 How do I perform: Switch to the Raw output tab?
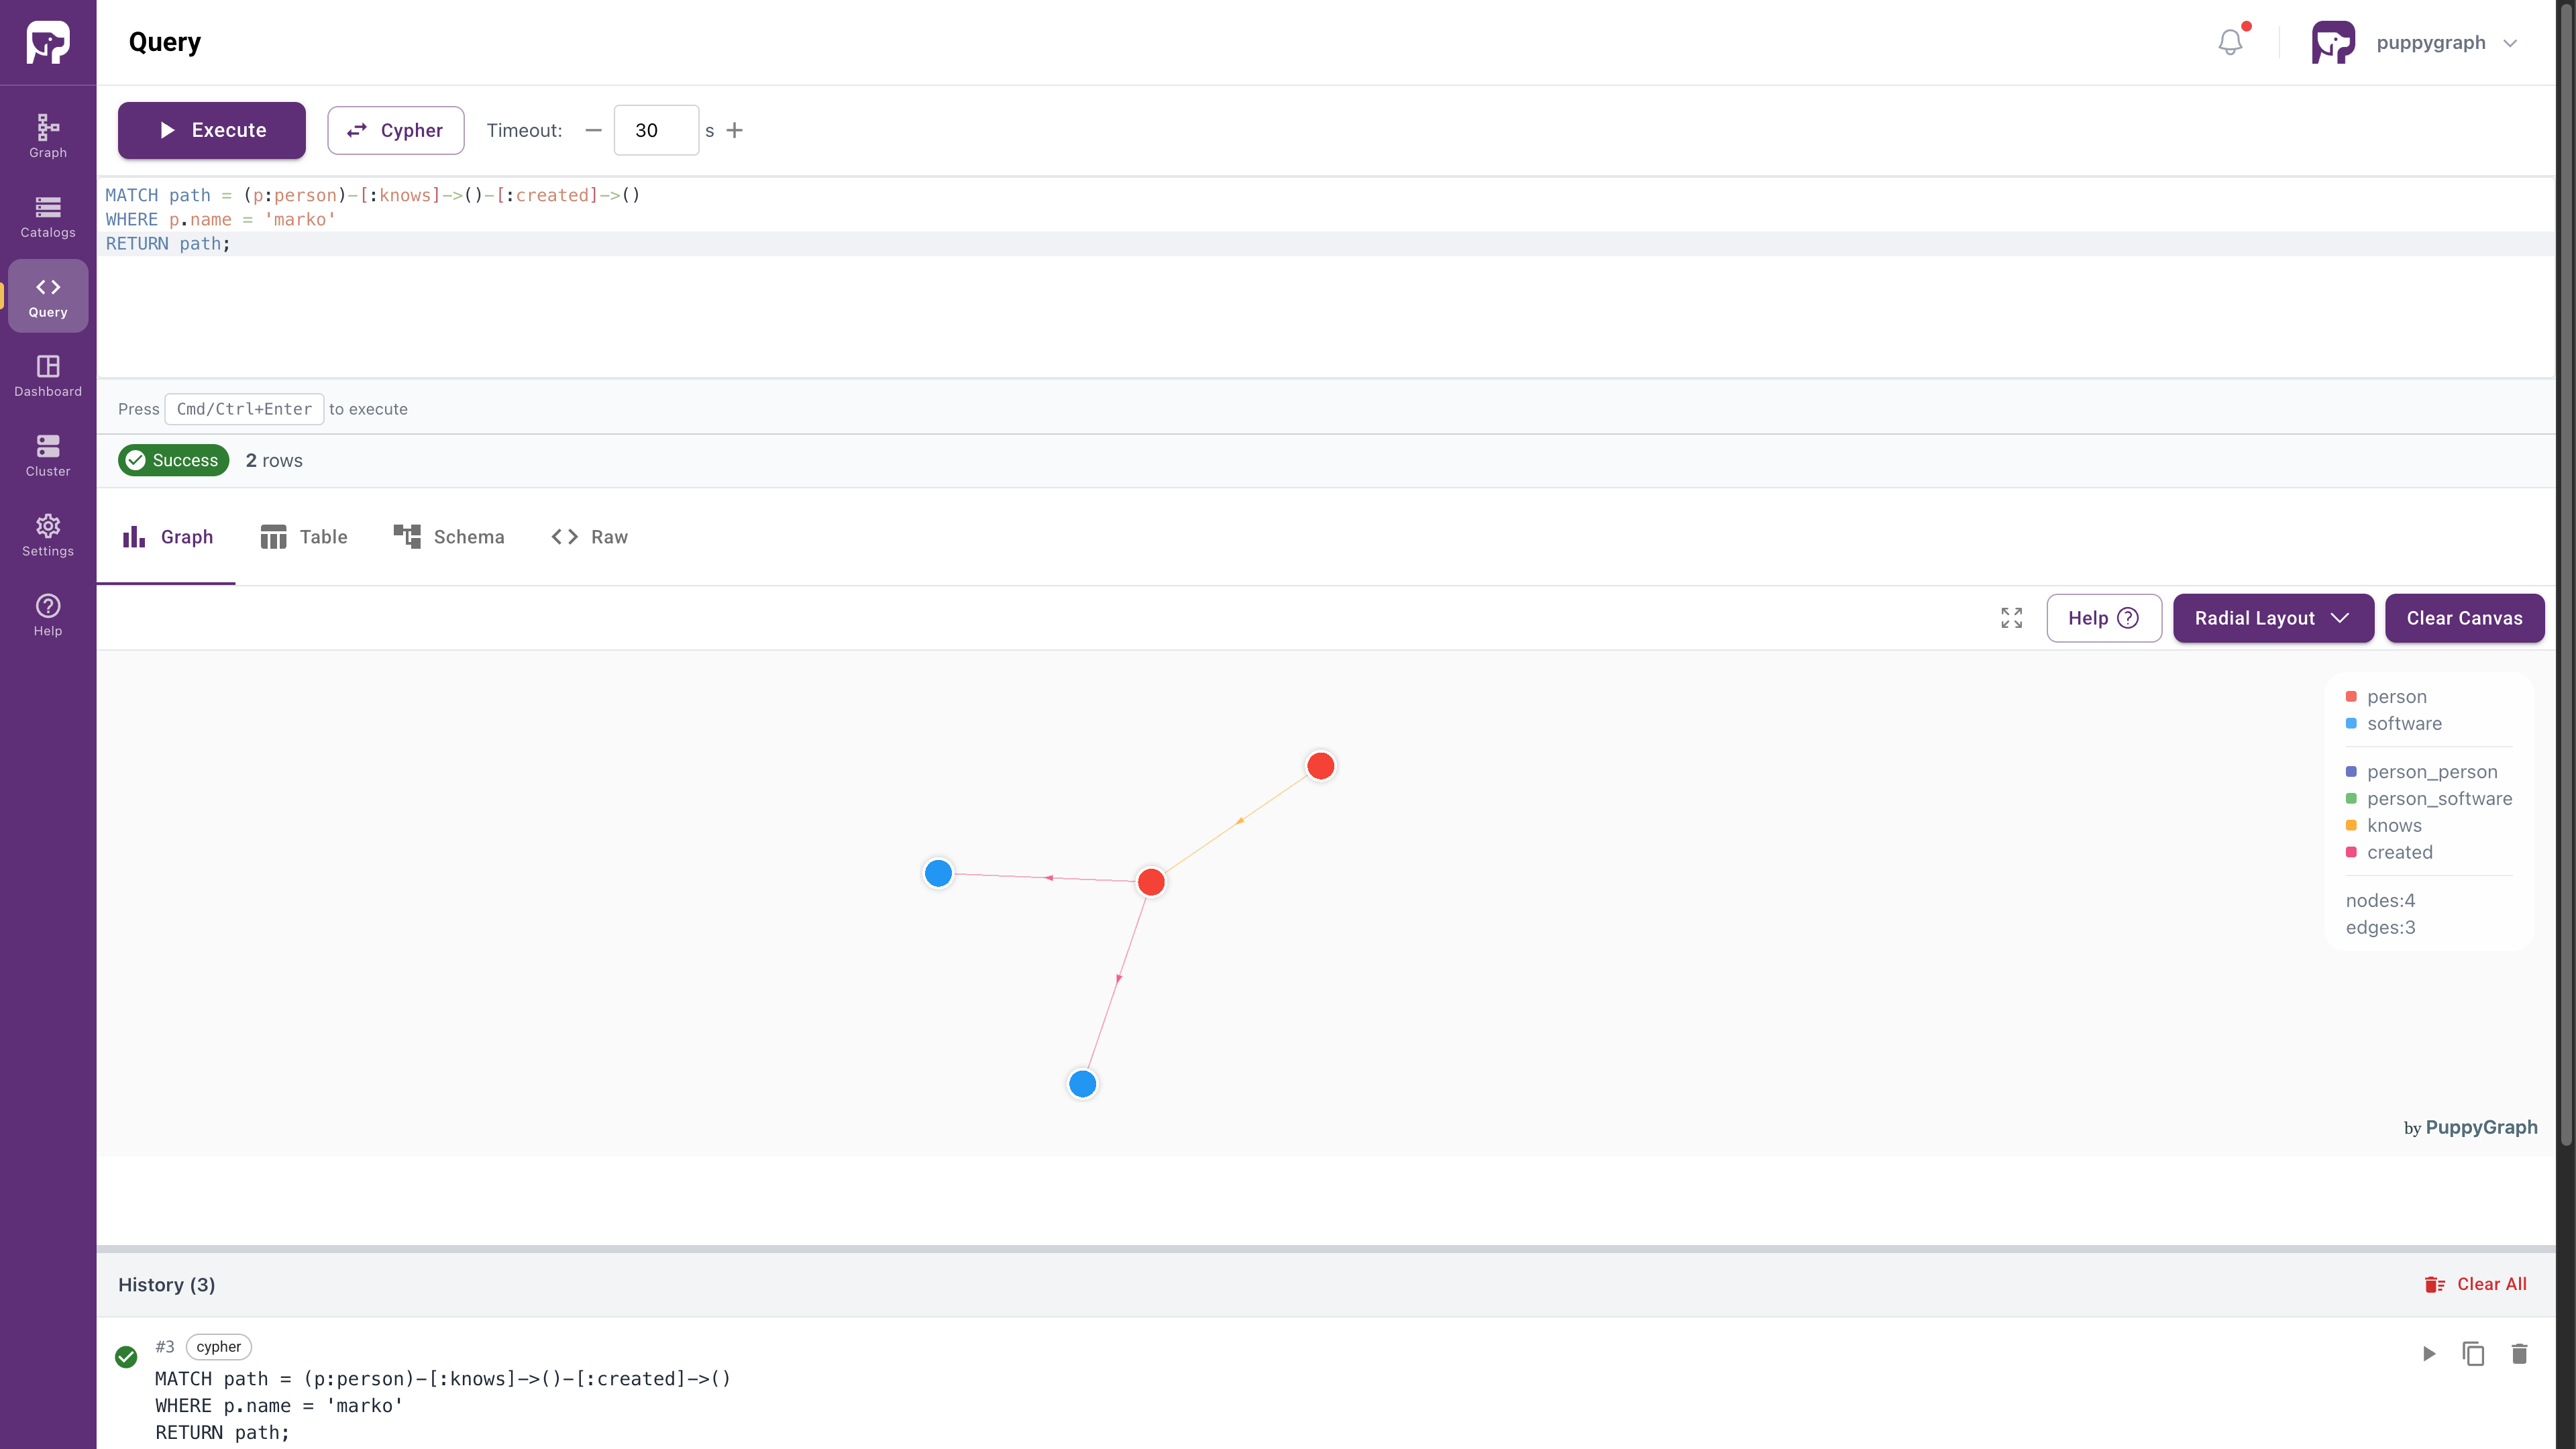(x=589, y=537)
